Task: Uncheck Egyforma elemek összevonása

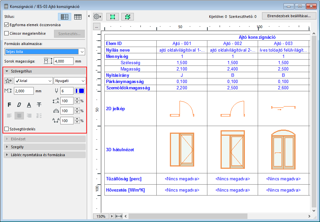Action: point(7,25)
